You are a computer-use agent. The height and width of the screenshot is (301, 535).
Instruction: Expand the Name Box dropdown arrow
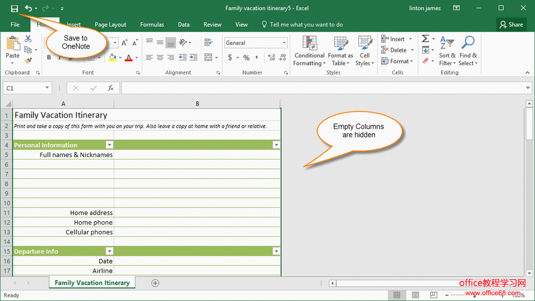[x=47, y=88]
